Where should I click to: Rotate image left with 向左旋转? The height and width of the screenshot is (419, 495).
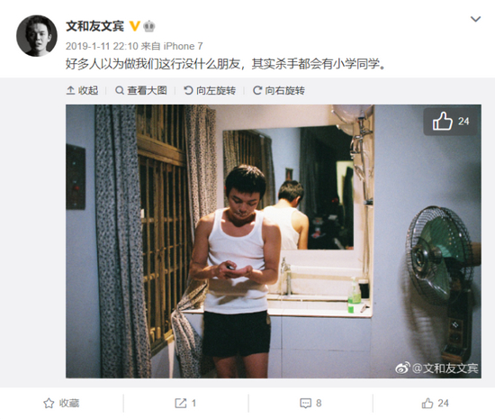coord(210,91)
